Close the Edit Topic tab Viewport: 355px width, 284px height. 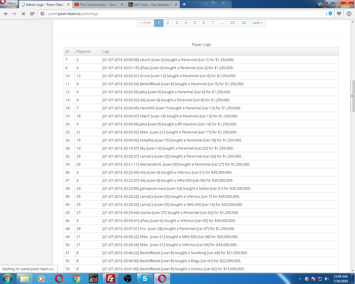[176, 5]
